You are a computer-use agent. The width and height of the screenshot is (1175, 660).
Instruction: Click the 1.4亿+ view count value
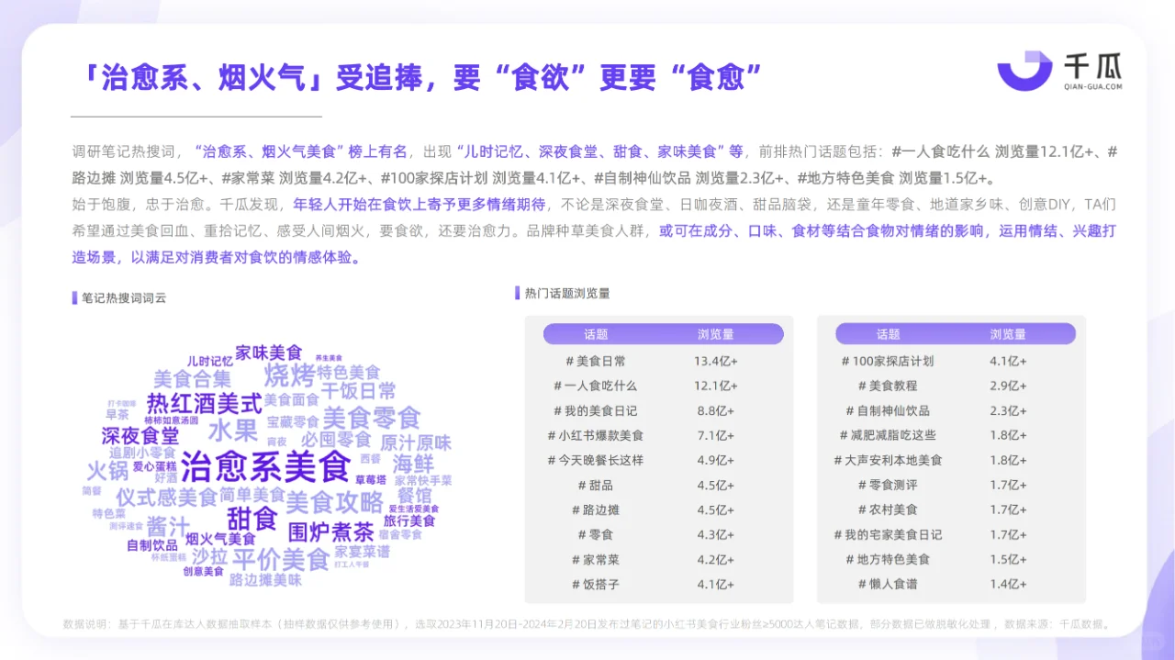click(1008, 584)
